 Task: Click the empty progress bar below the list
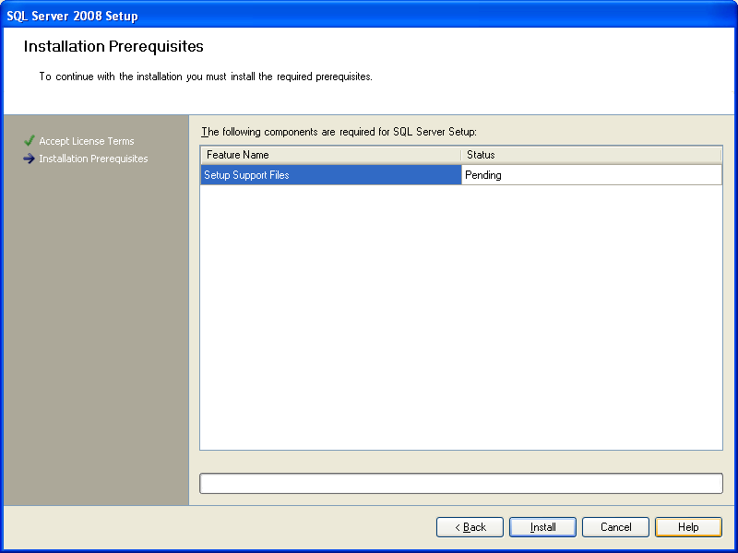461,483
